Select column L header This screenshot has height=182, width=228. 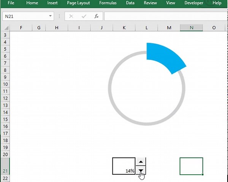[x=147, y=28]
